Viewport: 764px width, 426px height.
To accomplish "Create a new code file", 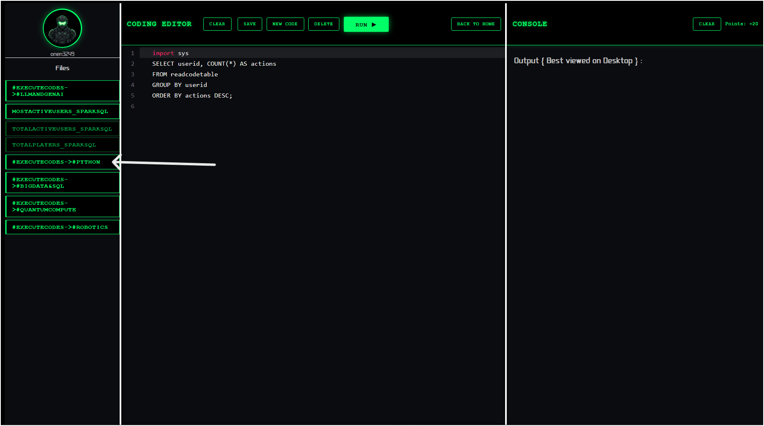I will 285,24.
